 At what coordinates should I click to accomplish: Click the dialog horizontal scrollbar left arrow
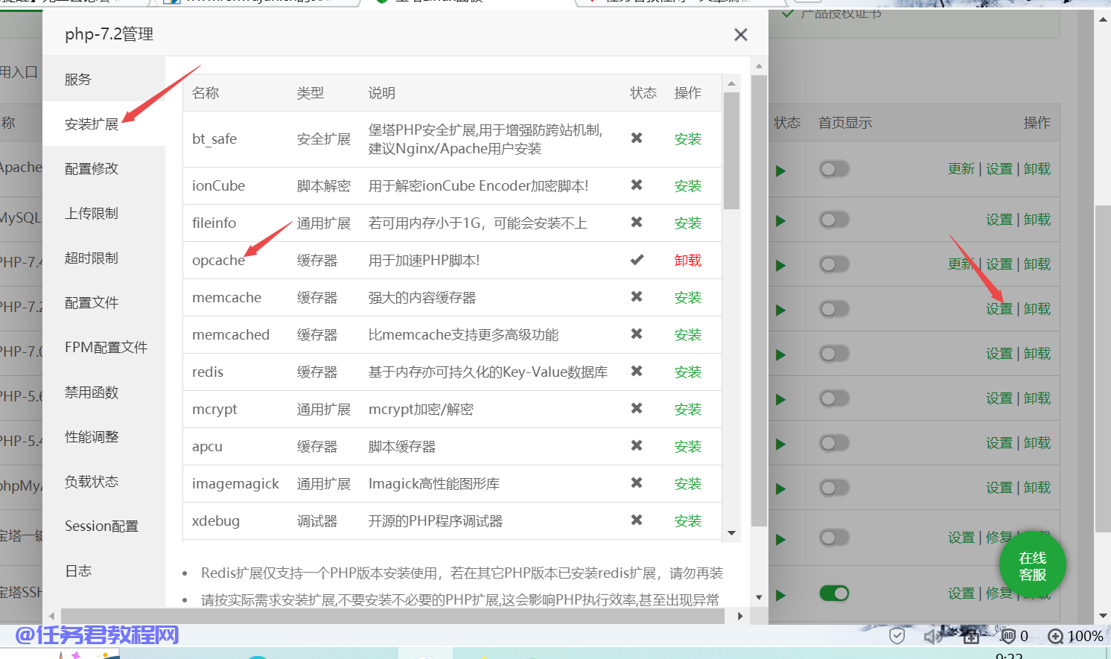pos(51,616)
